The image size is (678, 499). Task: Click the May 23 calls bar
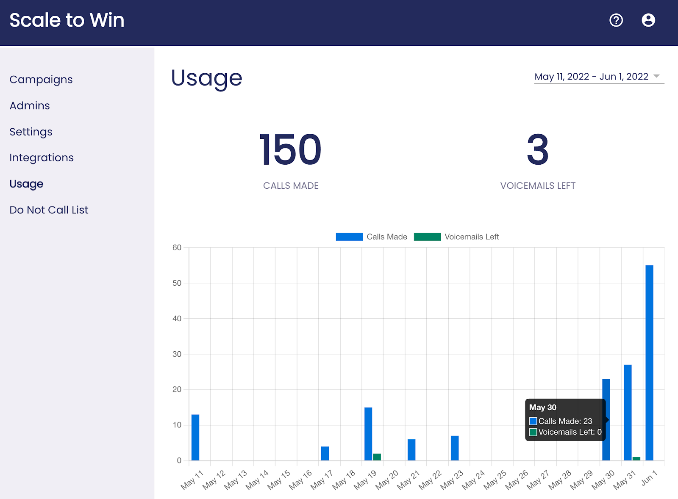pyautogui.click(x=455, y=448)
